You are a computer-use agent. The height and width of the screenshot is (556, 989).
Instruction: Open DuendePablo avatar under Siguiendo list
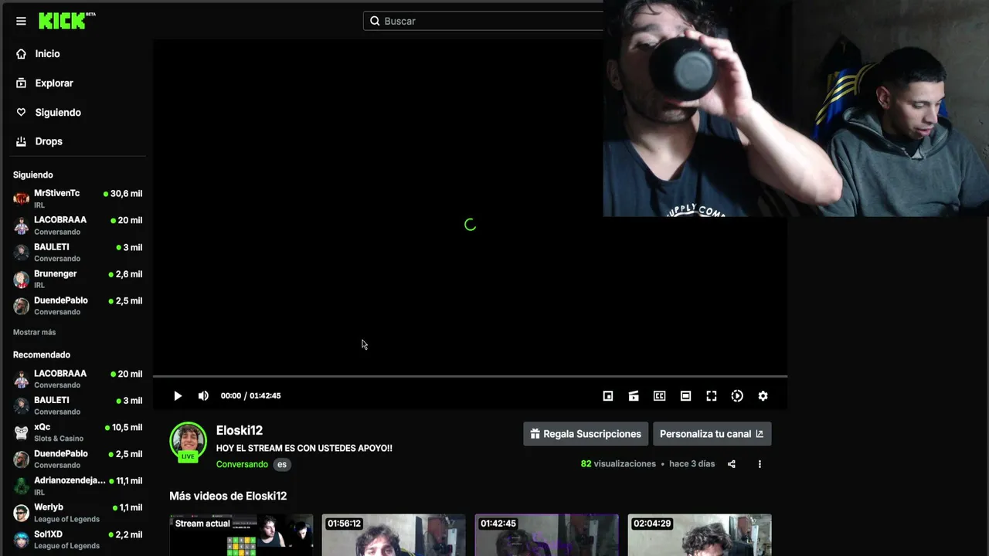[x=22, y=306]
